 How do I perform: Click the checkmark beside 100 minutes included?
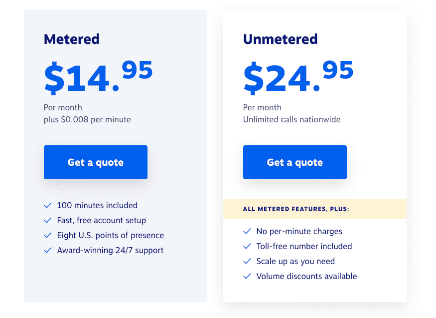pyautogui.click(x=48, y=205)
